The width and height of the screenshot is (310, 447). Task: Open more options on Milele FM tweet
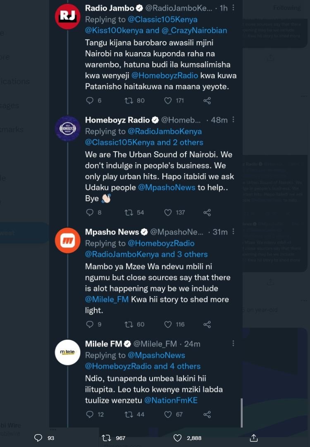point(233,343)
